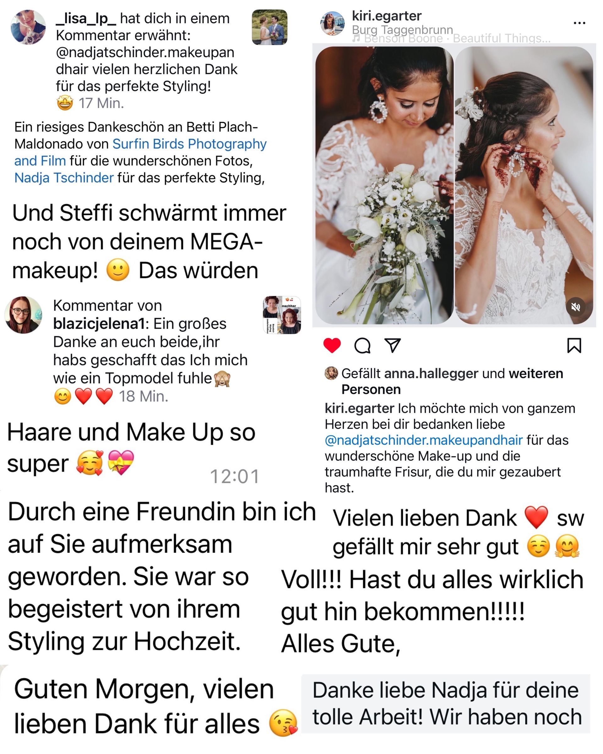Open the bride with bouquet photo

(x=384, y=185)
